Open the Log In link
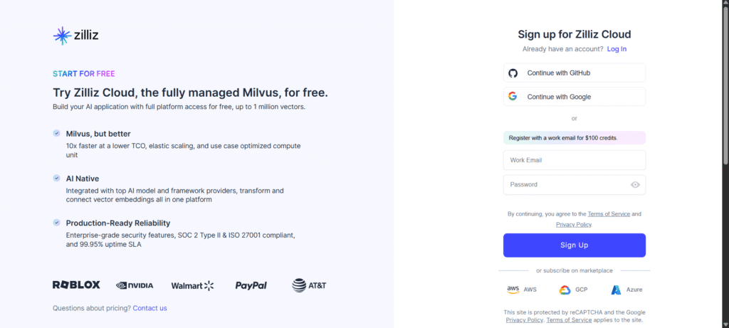729x328 pixels. click(x=617, y=49)
